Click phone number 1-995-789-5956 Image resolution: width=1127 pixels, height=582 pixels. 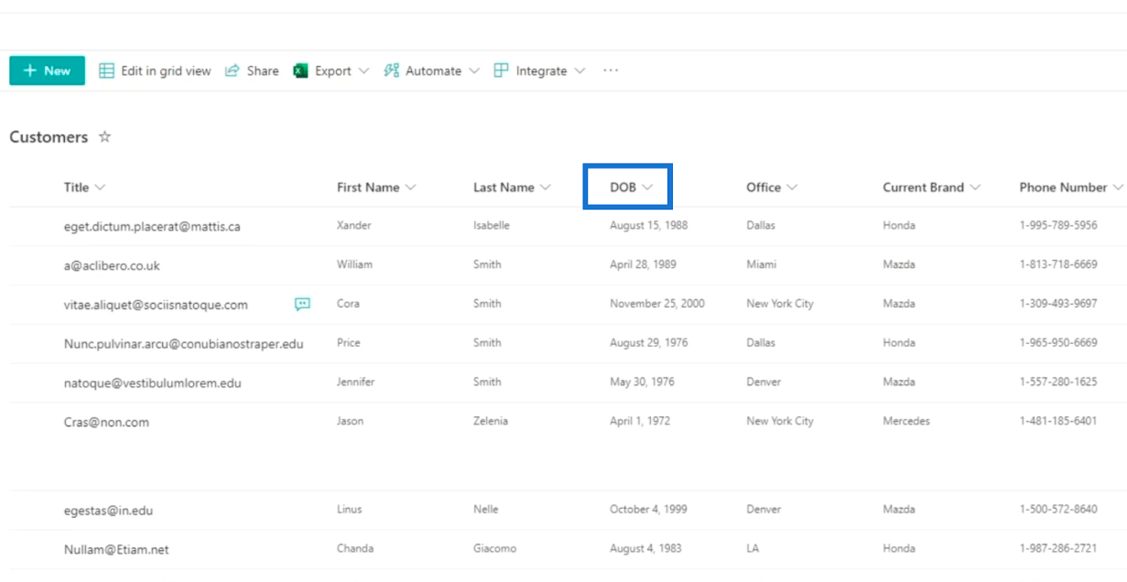coord(1058,225)
